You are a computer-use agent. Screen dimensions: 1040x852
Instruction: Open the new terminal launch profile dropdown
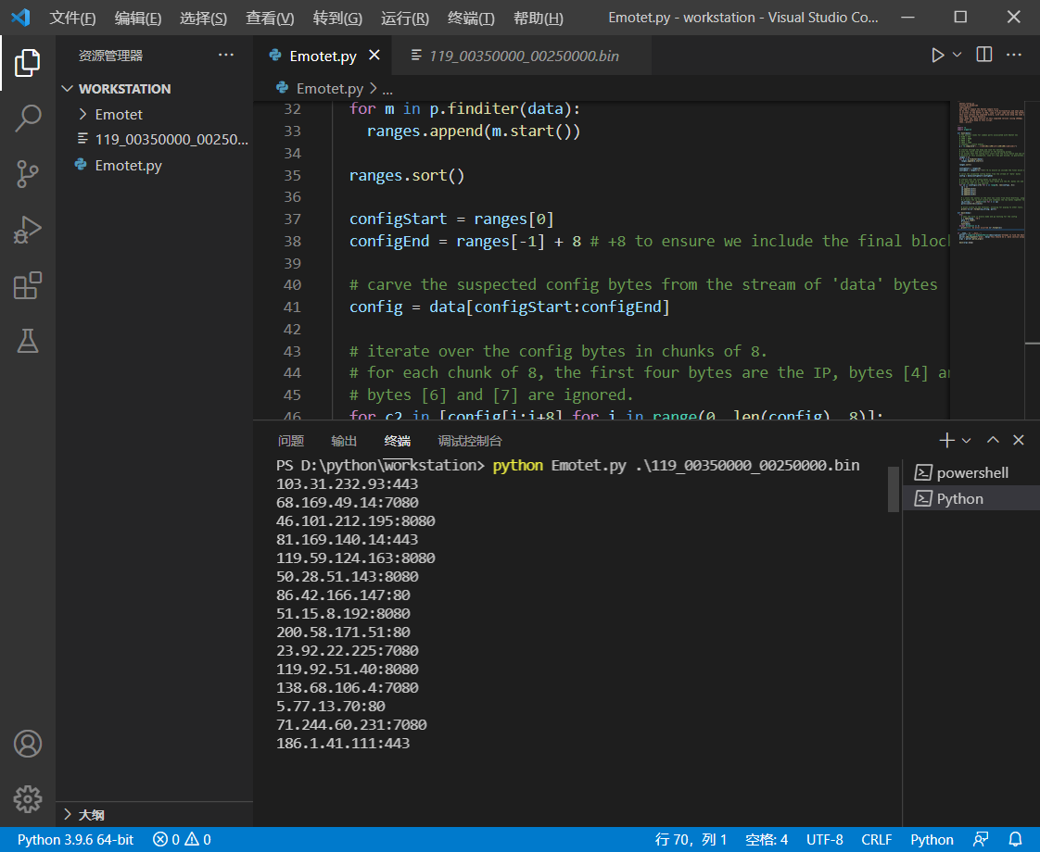(967, 441)
